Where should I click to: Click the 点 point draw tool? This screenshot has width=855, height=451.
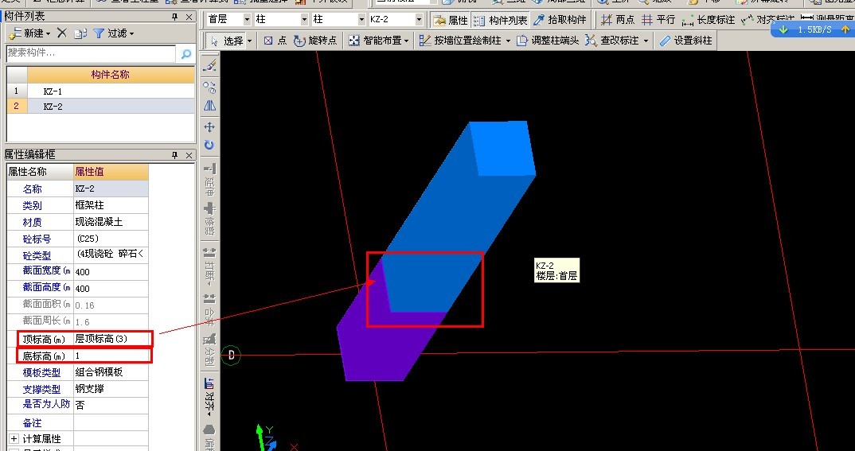click(x=275, y=41)
